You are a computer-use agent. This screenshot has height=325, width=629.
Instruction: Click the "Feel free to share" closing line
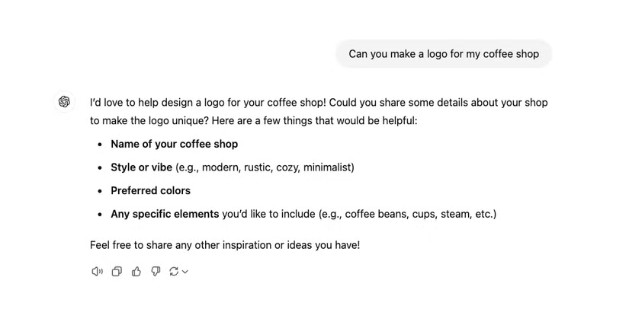pyautogui.click(x=224, y=245)
